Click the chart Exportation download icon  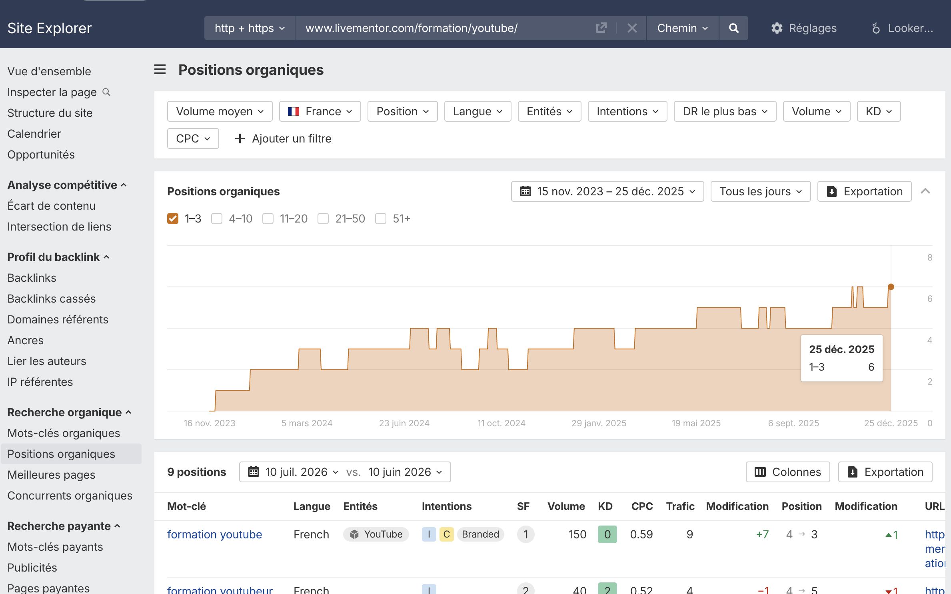(831, 191)
